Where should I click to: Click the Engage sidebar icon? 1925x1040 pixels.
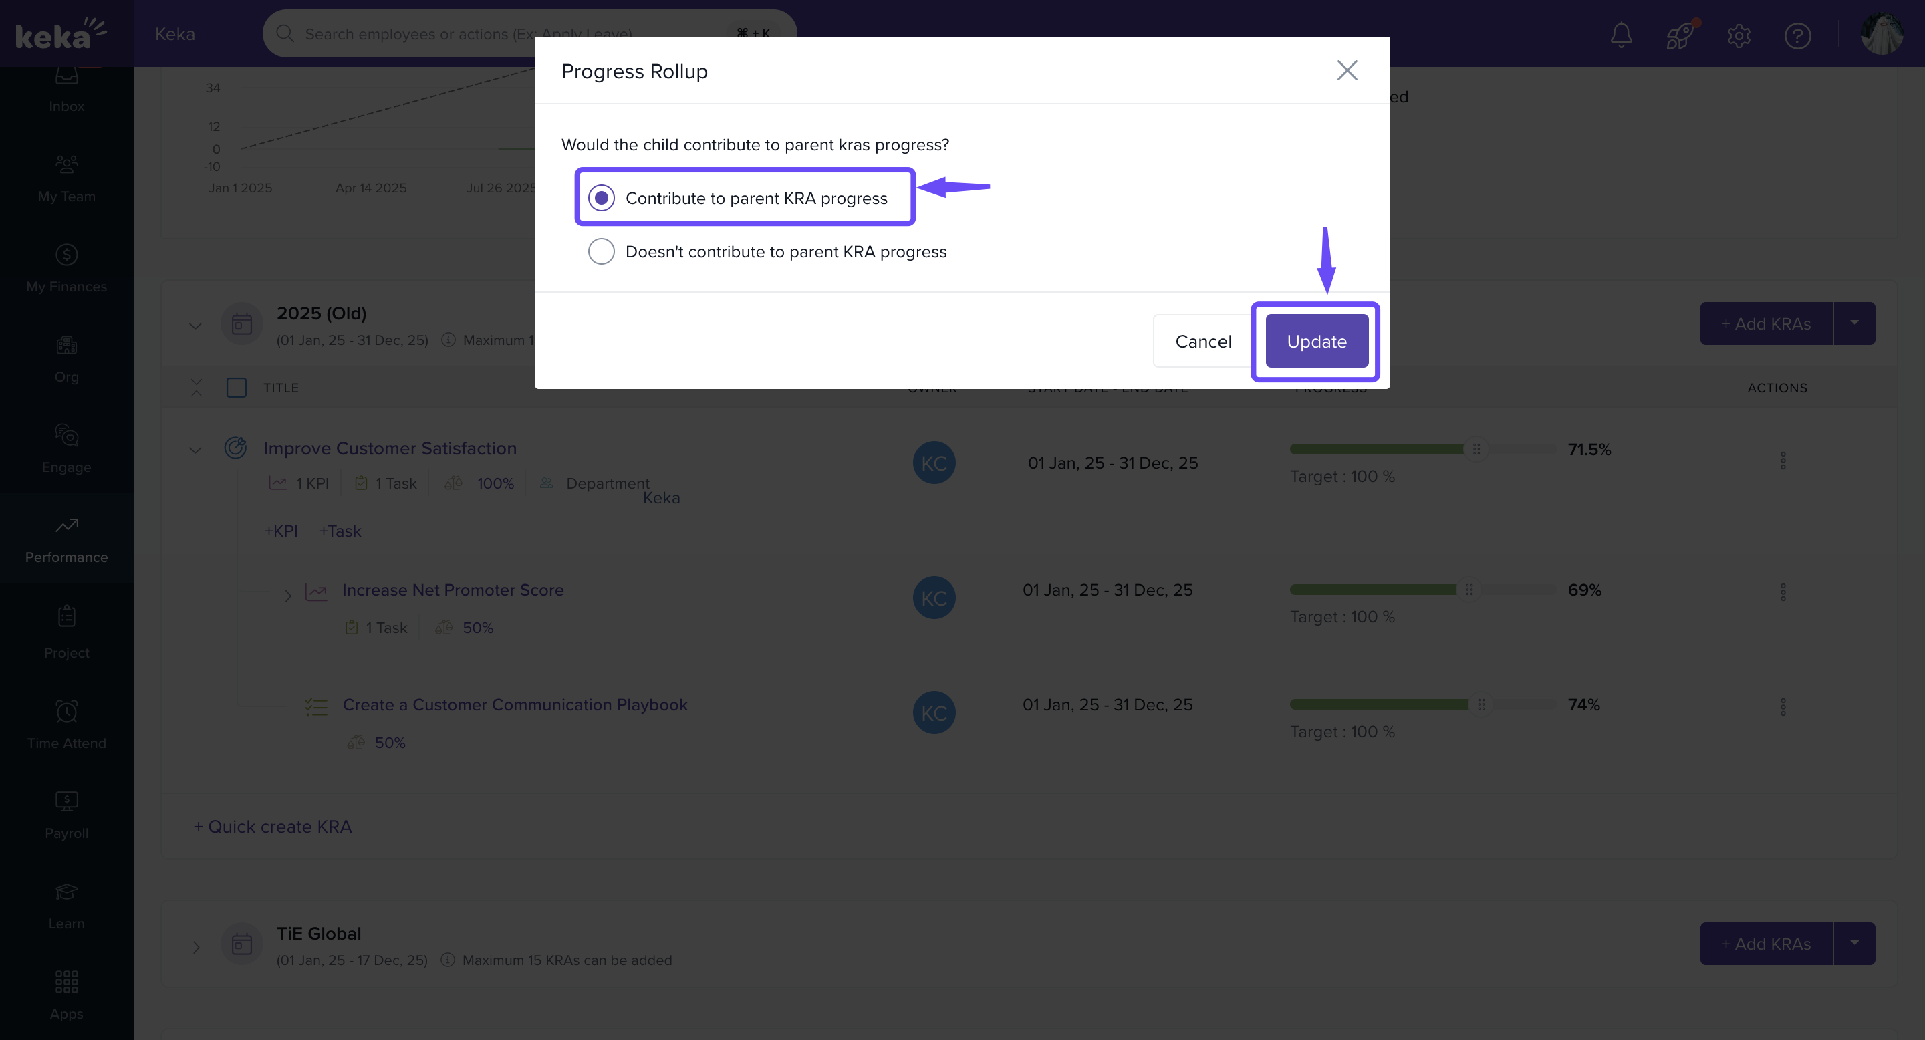coord(67,448)
